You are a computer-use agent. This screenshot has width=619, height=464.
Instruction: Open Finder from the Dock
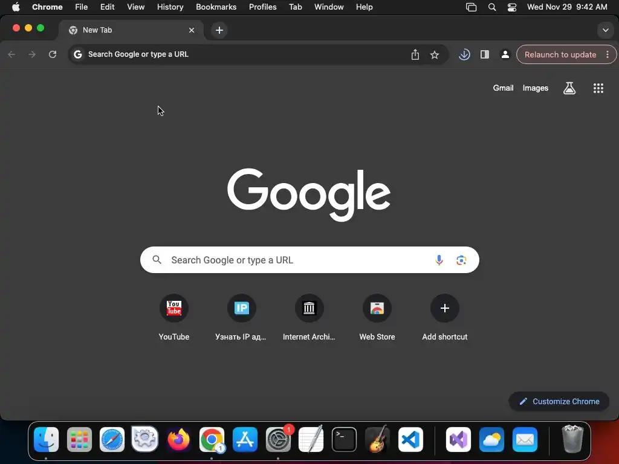[46, 440]
